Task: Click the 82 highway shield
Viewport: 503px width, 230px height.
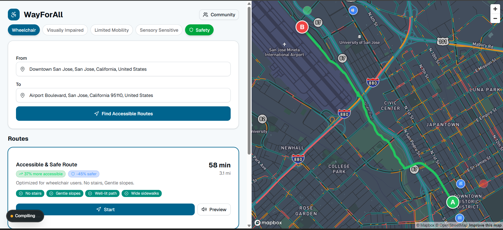Action: [x=262, y=119]
